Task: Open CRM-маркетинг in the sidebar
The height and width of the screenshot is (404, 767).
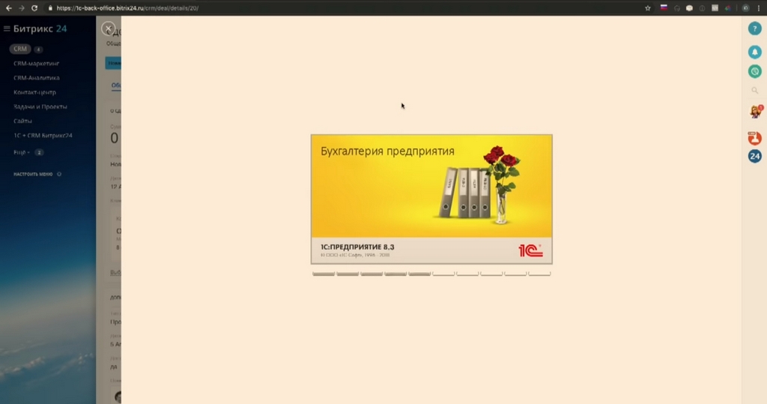Action: click(36, 63)
